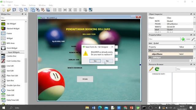Select the WAKTU row in Object Inspector
This screenshot has width=196, height=110.
point(171,27)
